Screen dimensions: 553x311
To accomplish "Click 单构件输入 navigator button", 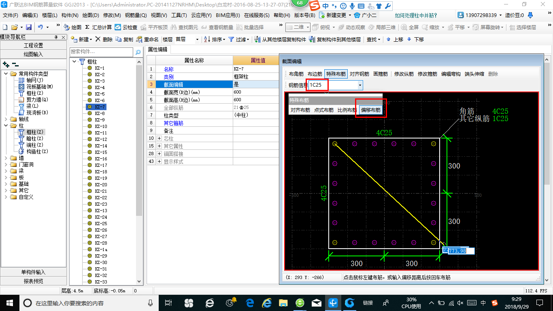I will pos(34,272).
